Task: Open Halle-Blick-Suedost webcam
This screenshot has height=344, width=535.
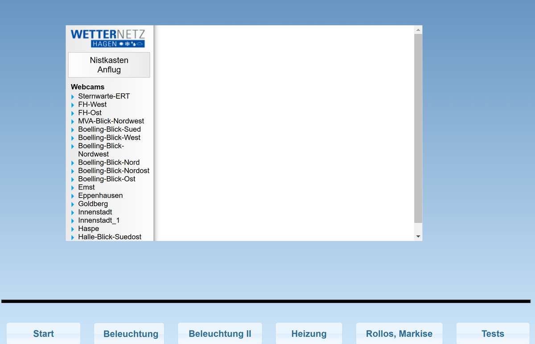Action: (110, 237)
